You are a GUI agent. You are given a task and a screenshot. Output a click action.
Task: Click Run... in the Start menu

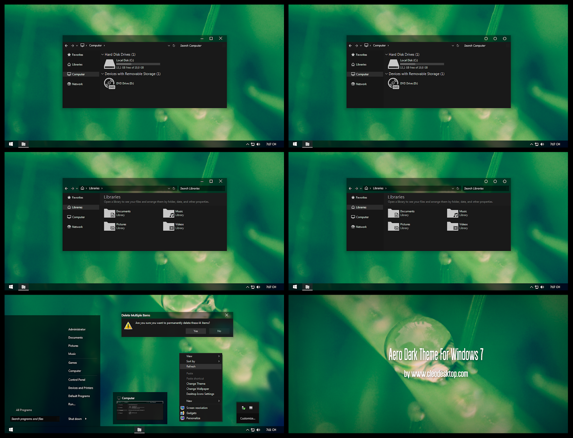(72, 404)
